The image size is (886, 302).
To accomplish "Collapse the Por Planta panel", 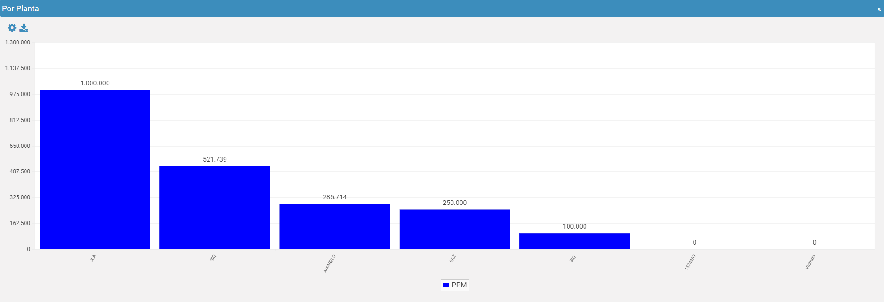I will (x=879, y=9).
